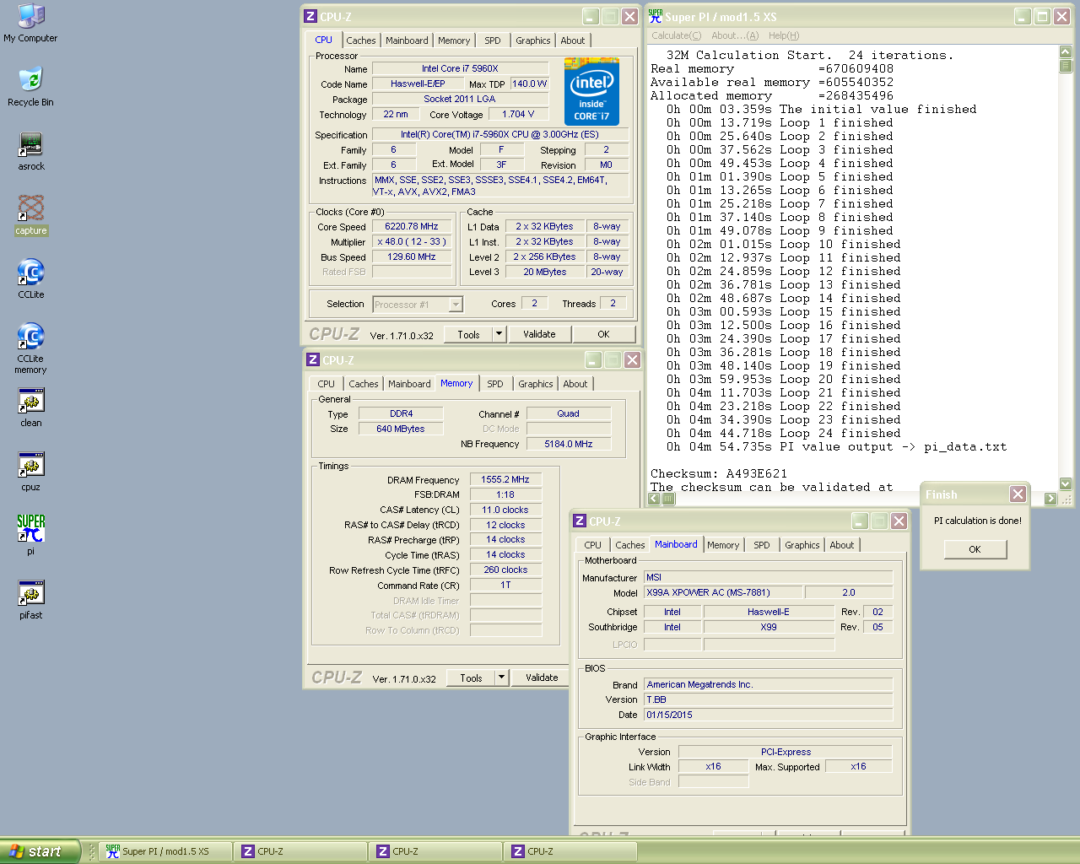Open Calculate menu in Super PI
Screen dimensions: 1080x864
point(677,35)
